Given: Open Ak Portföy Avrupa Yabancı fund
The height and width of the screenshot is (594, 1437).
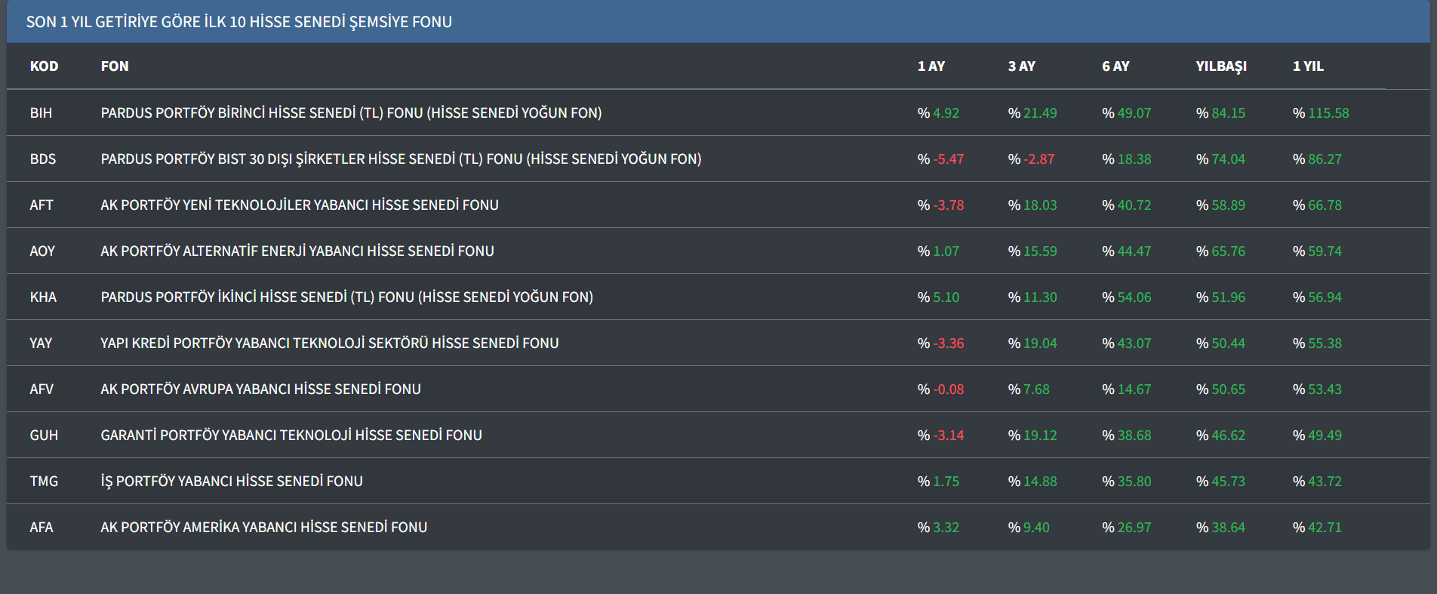Looking at the screenshot, I should pos(260,389).
